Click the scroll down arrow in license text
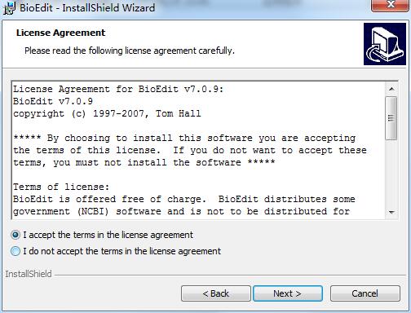 tap(391, 212)
